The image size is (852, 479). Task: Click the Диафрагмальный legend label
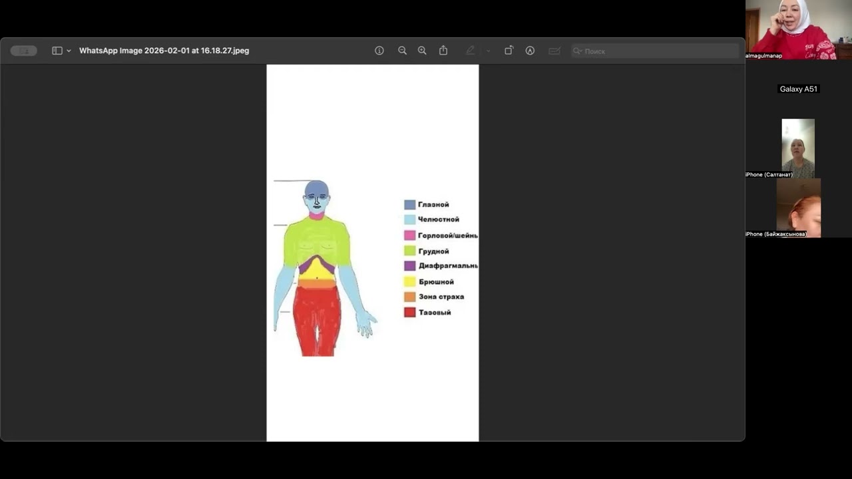click(x=448, y=266)
